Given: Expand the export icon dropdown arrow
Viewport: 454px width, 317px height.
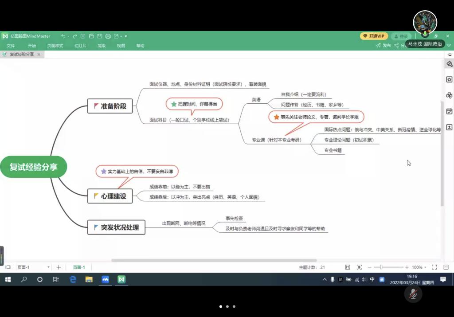Looking at the screenshot, I should pyautogui.click(x=121, y=36).
